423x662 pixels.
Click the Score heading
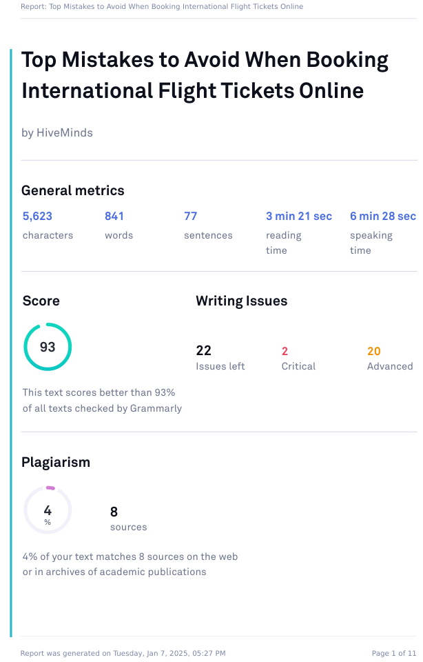pyautogui.click(x=41, y=301)
